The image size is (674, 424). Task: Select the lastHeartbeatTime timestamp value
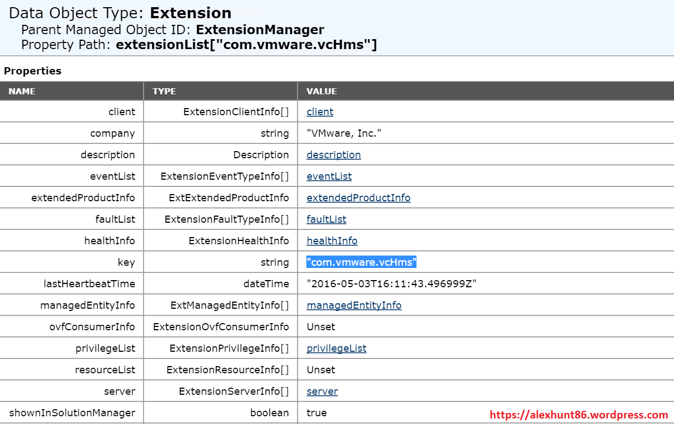tap(391, 284)
